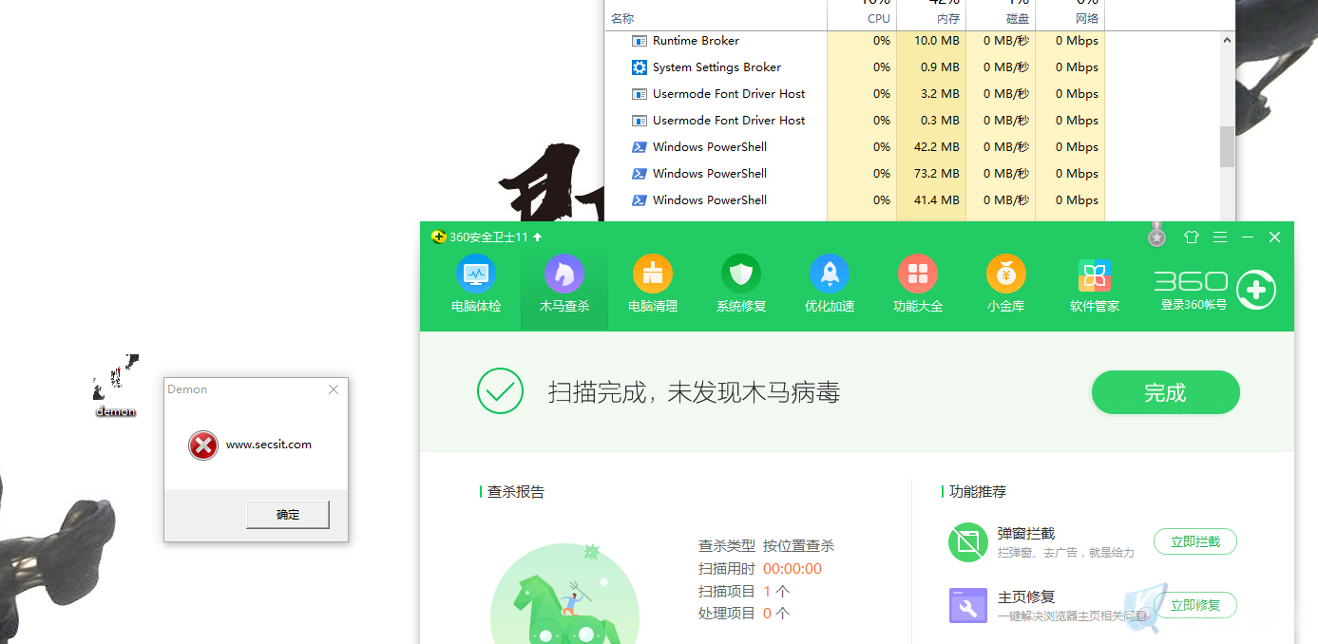Click the red error icon in Demon dialog
The height and width of the screenshot is (644, 1318).
[203, 445]
